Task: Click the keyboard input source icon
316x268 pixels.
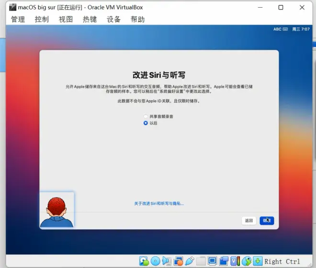Action: [x=285, y=29]
